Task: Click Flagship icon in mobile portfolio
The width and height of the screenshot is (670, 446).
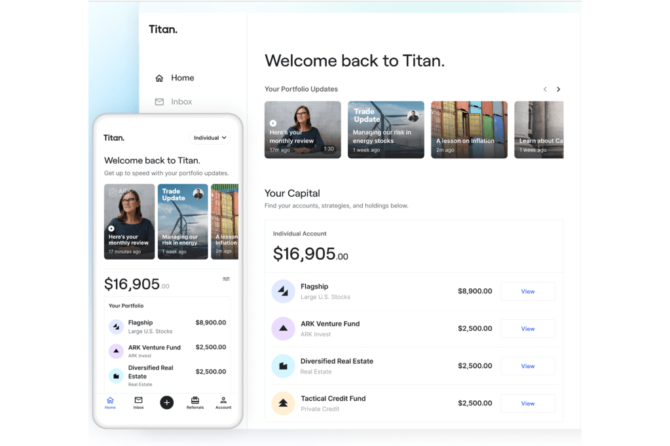Action: (x=116, y=327)
